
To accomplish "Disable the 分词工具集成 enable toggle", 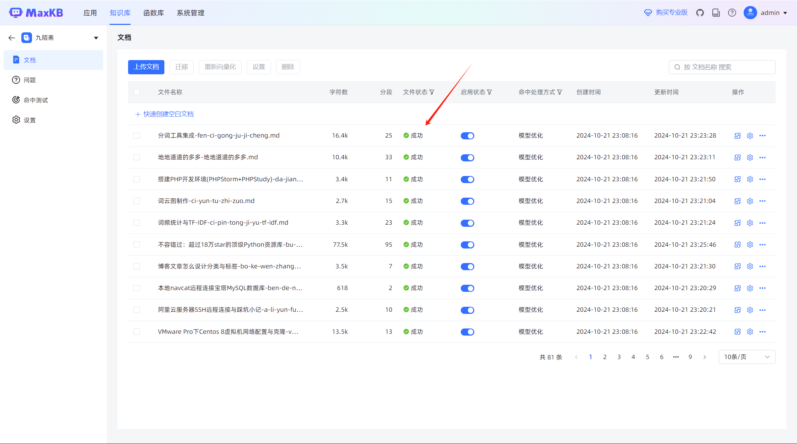I will (x=468, y=136).
